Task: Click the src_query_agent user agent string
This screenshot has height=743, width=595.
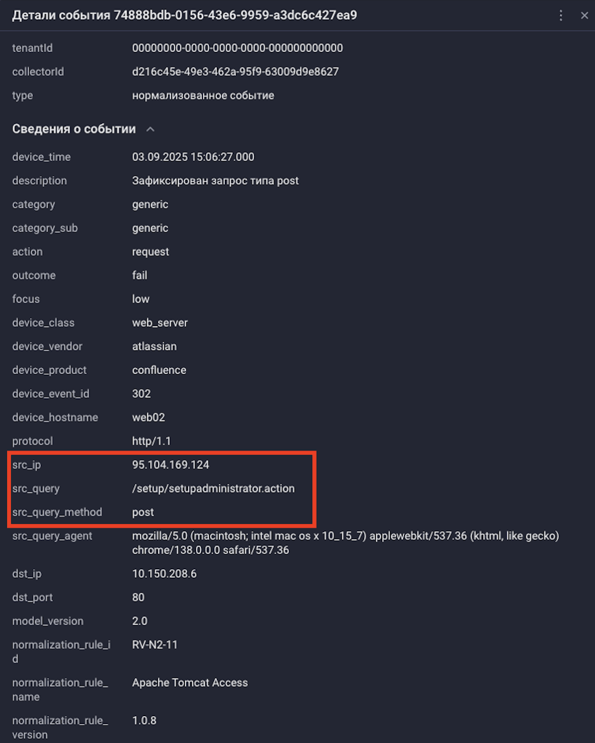Action: pyautogui.click(x=345, y=543)
